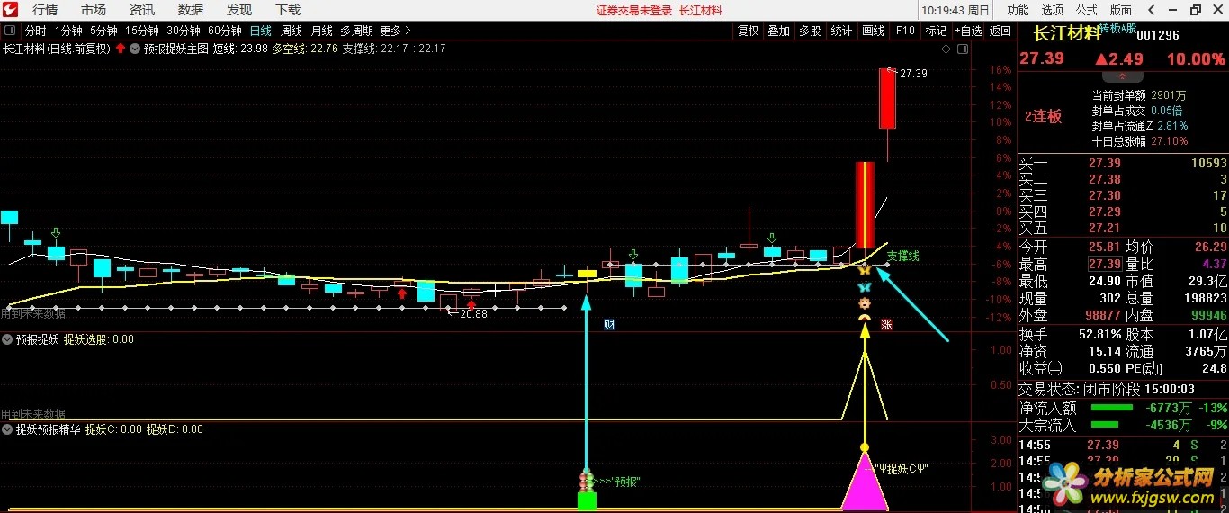Screen dimensions: 1229x513
Task: Click the 支撑线 label on chart
Action: pos(903,256)
